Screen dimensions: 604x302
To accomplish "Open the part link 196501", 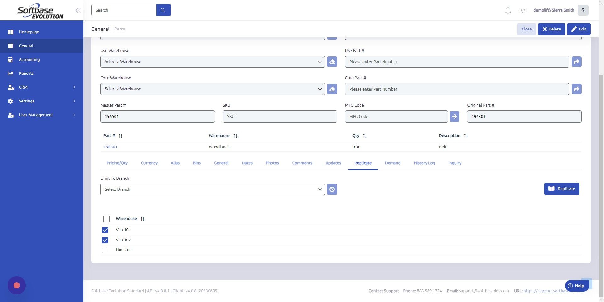I will pyautogui.click(x=110, y=147).
